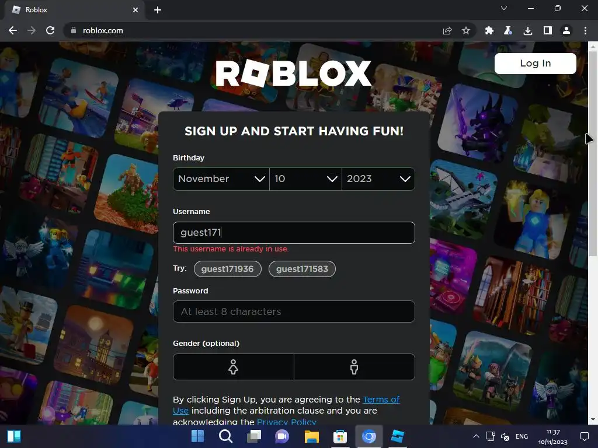Close the Roblox tab
Screen dimensions: 598x448
point(135,10)
